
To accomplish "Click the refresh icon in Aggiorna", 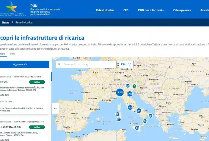I will click(25, 65).
